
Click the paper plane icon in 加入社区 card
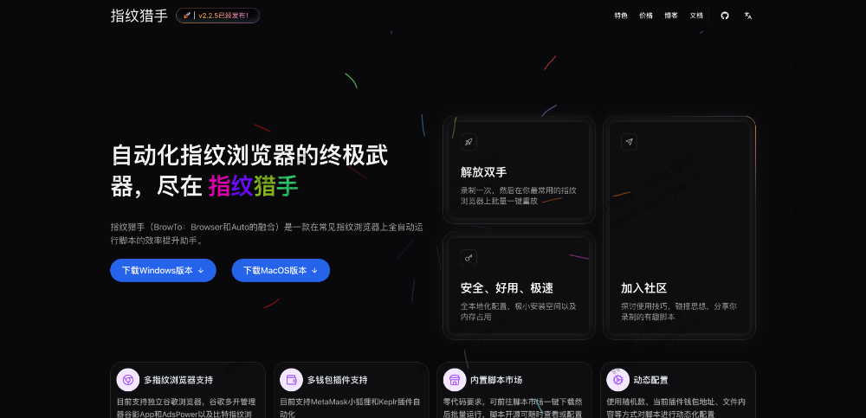tap(629, 142)
